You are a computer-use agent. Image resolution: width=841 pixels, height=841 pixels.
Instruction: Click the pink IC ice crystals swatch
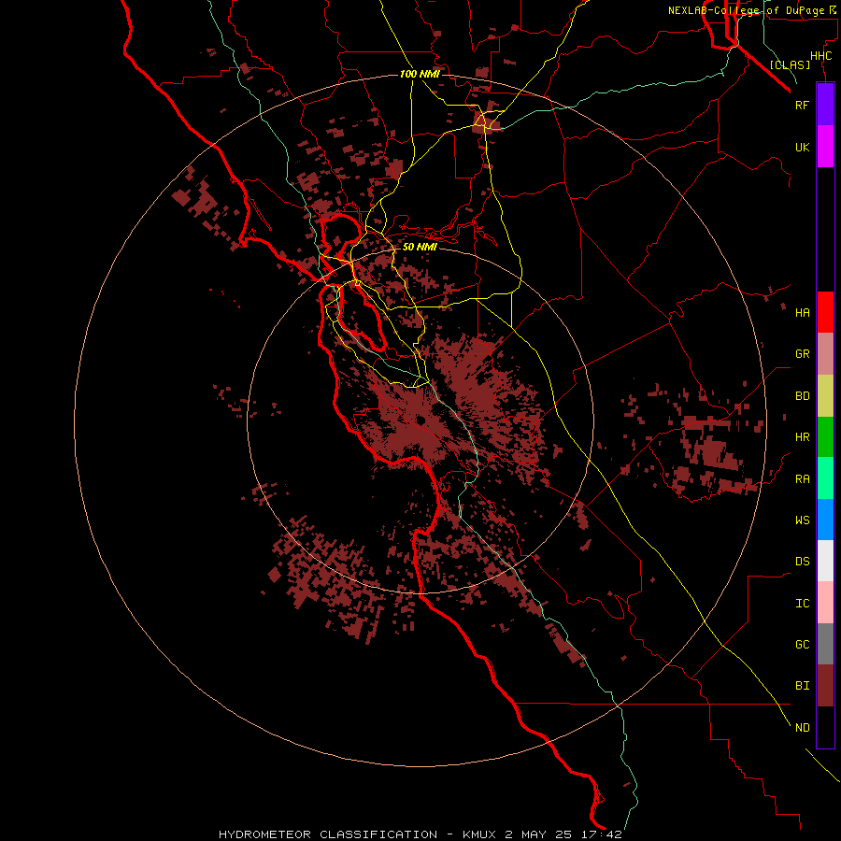[x=825, y=603]
